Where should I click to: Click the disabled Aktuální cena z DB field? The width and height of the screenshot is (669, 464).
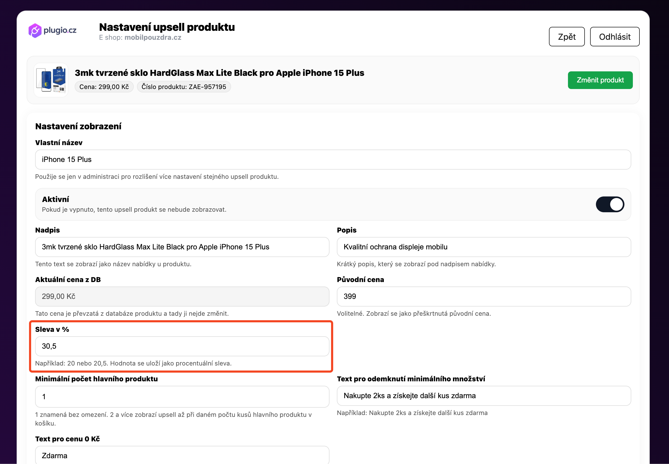click(182, 297)
